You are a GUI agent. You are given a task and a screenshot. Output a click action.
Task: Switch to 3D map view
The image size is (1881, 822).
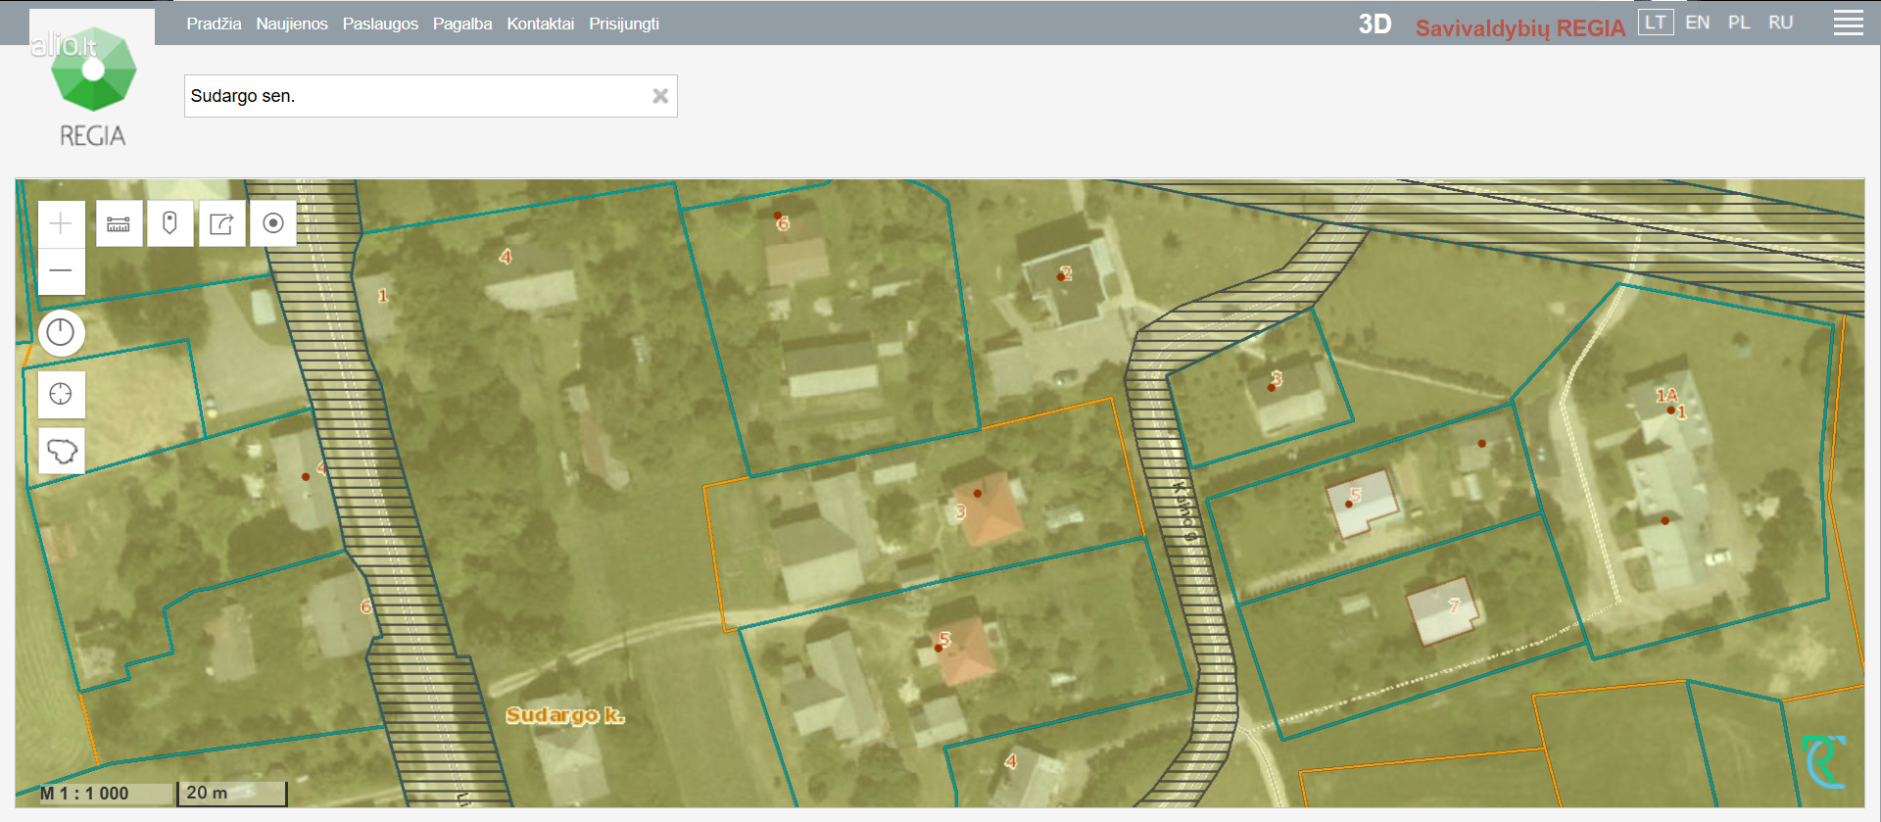1375,24
